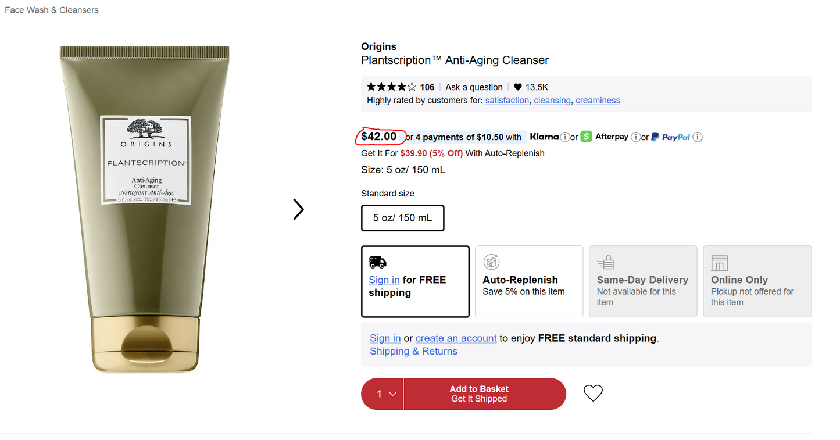
Task: Click the Auto-Replenish package box icon
Action: [x=491, y=262]
